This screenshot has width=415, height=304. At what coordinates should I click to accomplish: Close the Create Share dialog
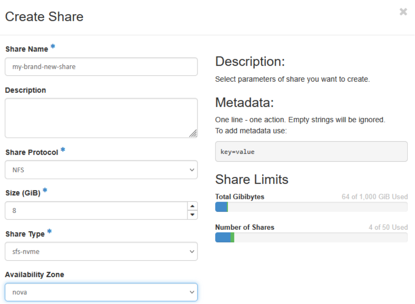tap(403, 12)
